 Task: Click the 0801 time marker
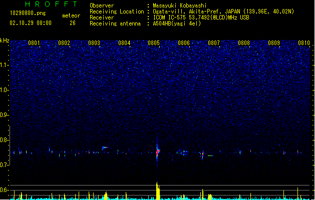[34, 43]
